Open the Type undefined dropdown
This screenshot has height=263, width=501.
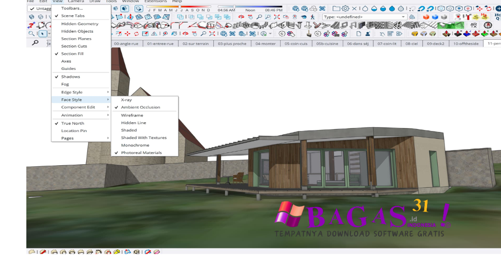[364, 17]
